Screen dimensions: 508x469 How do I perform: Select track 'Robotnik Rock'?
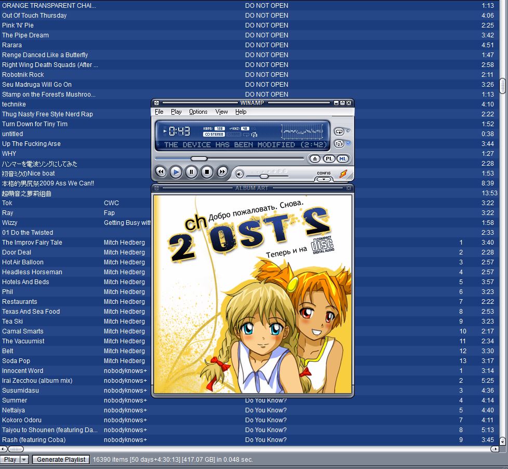[x=23, y=74]
